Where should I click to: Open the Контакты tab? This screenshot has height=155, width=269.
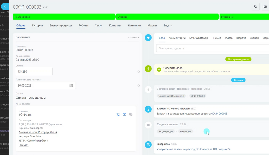(115, 26)
